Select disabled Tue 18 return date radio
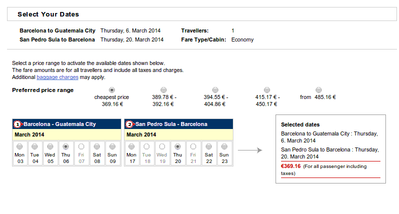399x214 pixels. point(147,146)
